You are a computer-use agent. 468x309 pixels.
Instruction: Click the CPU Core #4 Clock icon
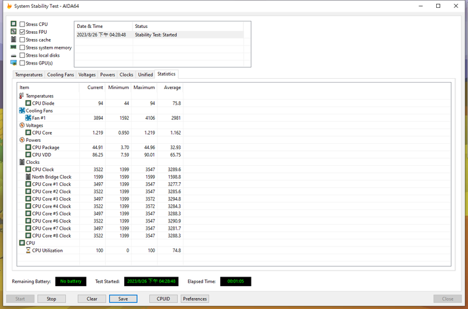(x=28, y=206)
